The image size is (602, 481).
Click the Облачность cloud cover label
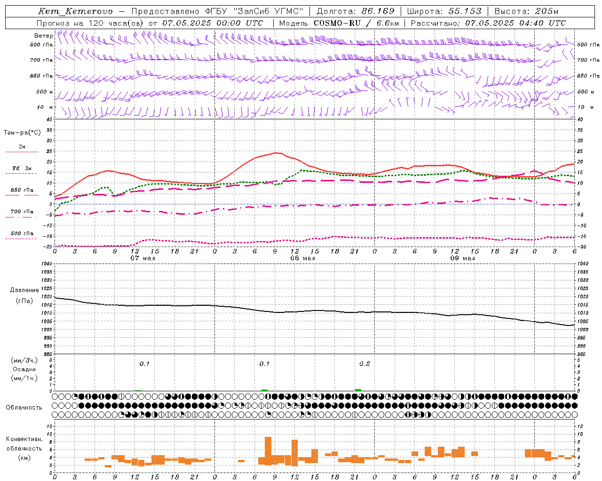point(24,407)
